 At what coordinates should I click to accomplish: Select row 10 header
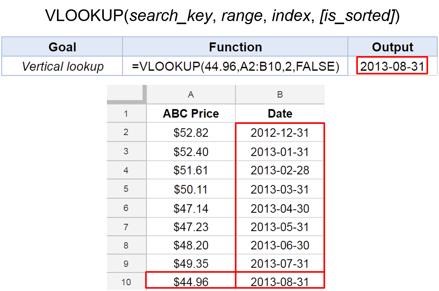pyautogui.click(x=126, y=282)
